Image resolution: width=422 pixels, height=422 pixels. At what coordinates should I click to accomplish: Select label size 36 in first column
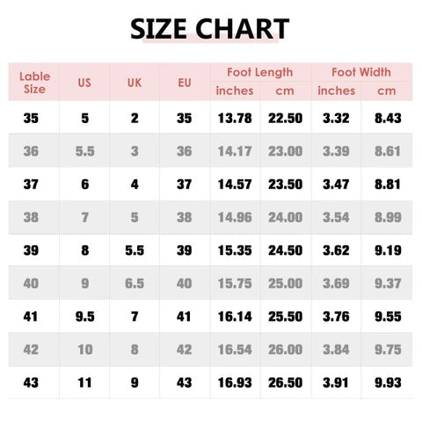pyautogui.click(x=31, y=151)
